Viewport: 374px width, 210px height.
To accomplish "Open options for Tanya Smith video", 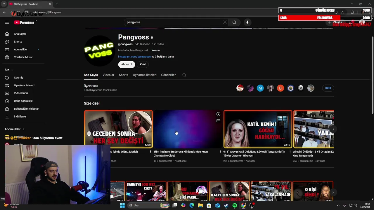I will point(290,152).
